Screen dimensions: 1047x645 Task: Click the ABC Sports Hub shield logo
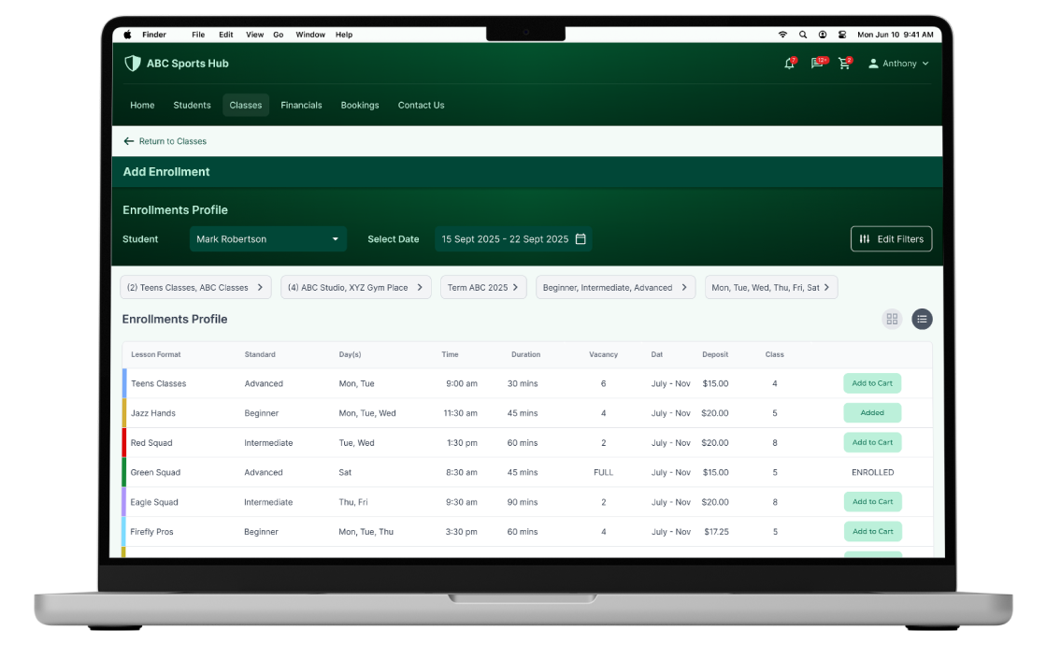(133, 64)
